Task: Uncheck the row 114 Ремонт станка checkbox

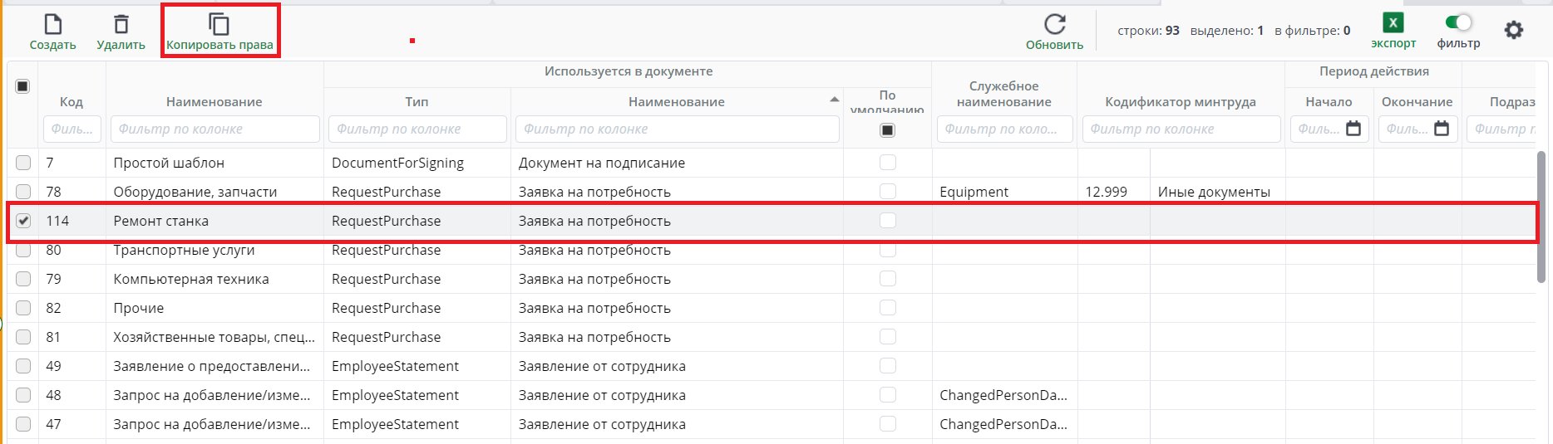Action: pos(23,221)
